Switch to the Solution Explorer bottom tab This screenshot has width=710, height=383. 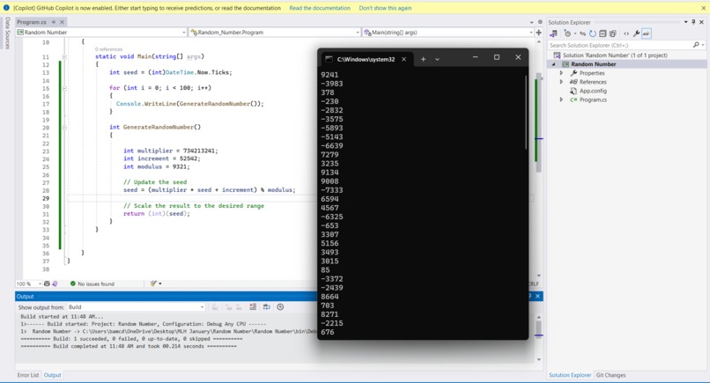coord(570,375)
